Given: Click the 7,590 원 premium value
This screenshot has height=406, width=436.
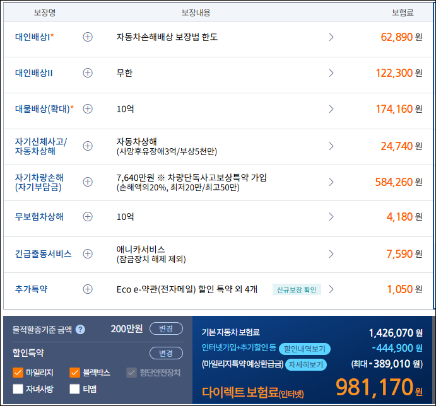Looking at the screenshot, I should point(404,254).
